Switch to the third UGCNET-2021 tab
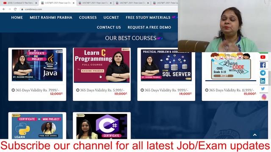 click(x=132, y=3)
